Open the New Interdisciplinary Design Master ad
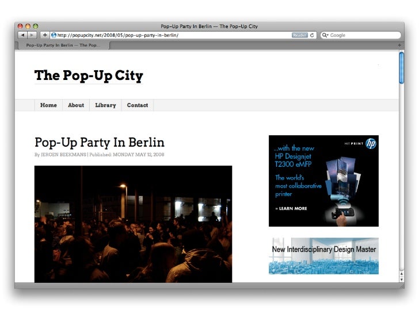Viewport: 419px width, 314px height. (x=323, y=256)
